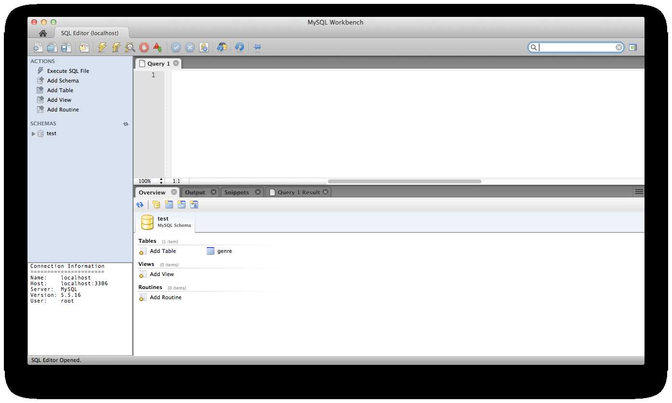Screen dimensions: 672x403
Task: Toggle the continue-on-error red warning icon
Action: pyautogui.click(x=157, y=47)
